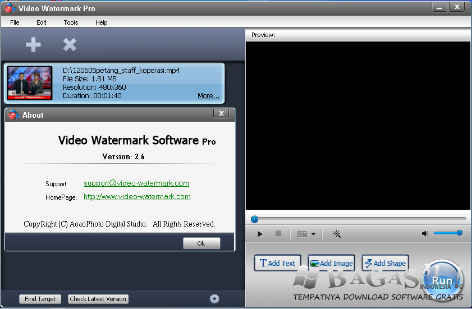
Task: Click the Add Shape button
Action: tap(386, 263)
